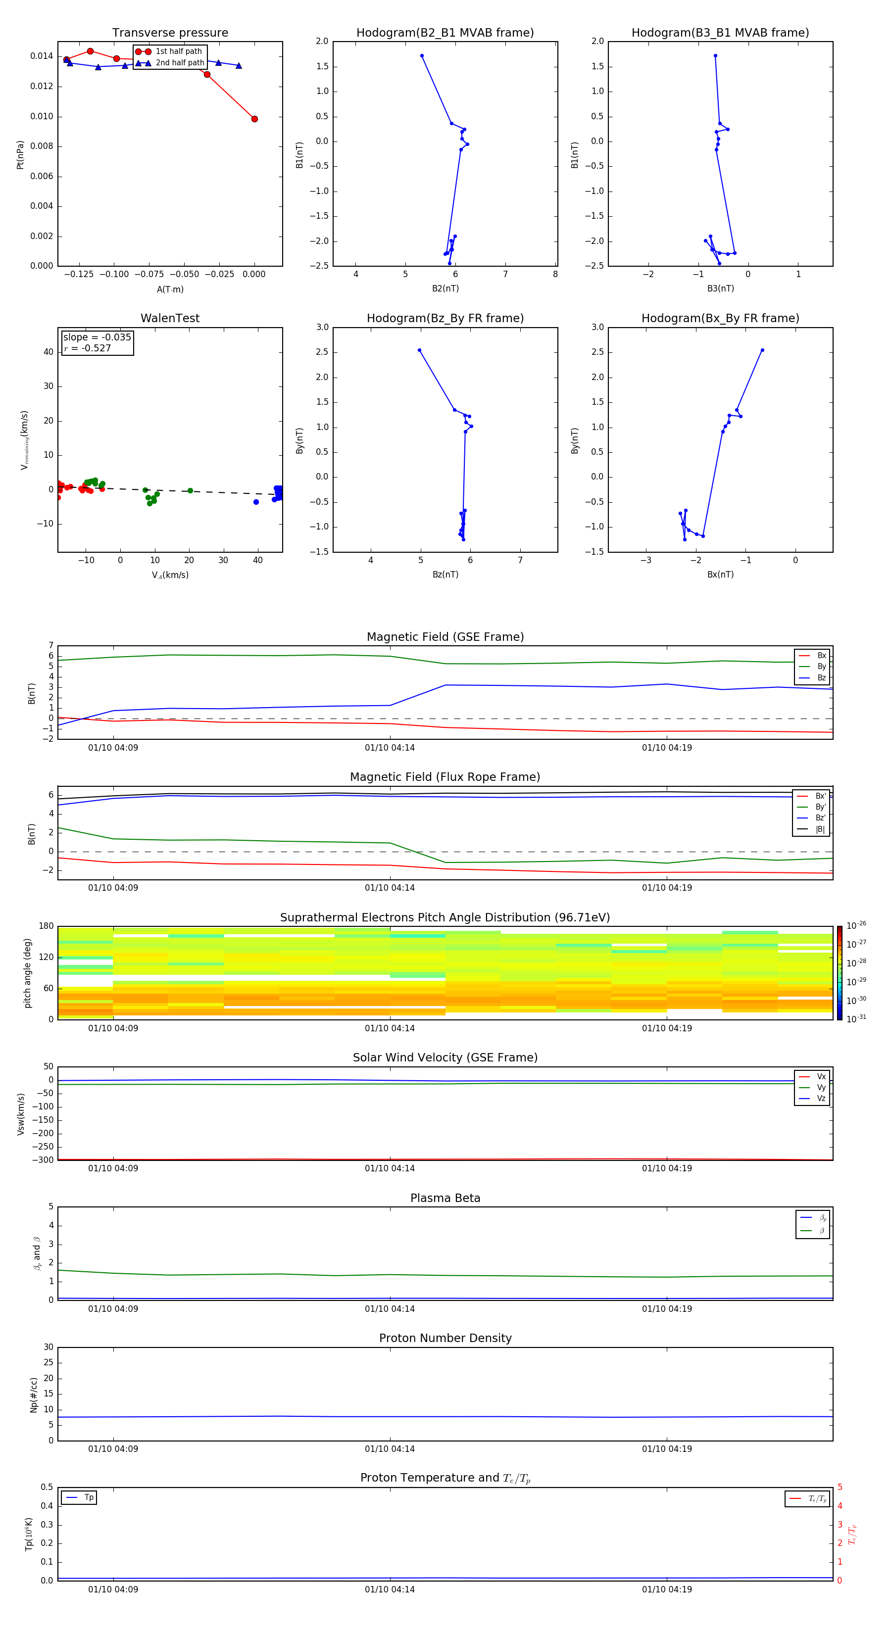891x1633 pixels.
Task: Click the 'WalenTest' plot title
Action: tap(170, 318)
